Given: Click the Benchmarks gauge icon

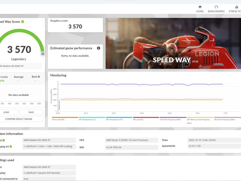Looking at the screenshot, I should click(x=216, y=7).
